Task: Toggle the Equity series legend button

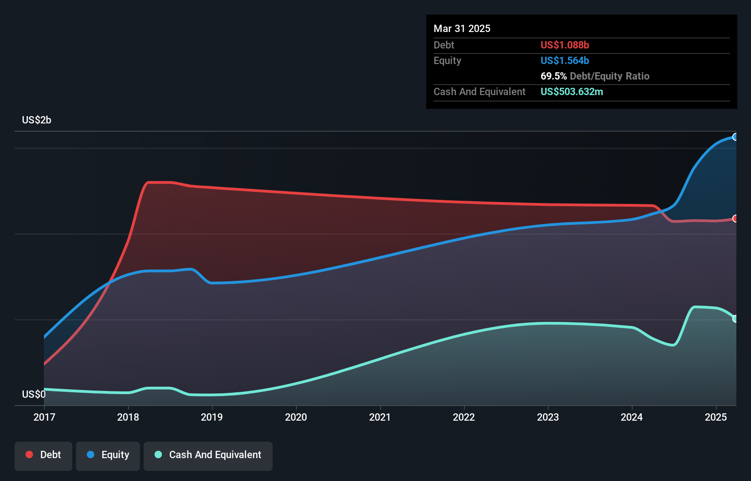Action: coord(108,456)
